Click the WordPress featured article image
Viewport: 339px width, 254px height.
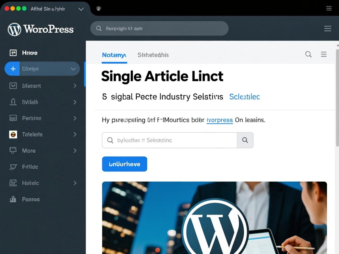tap(214, 218)
